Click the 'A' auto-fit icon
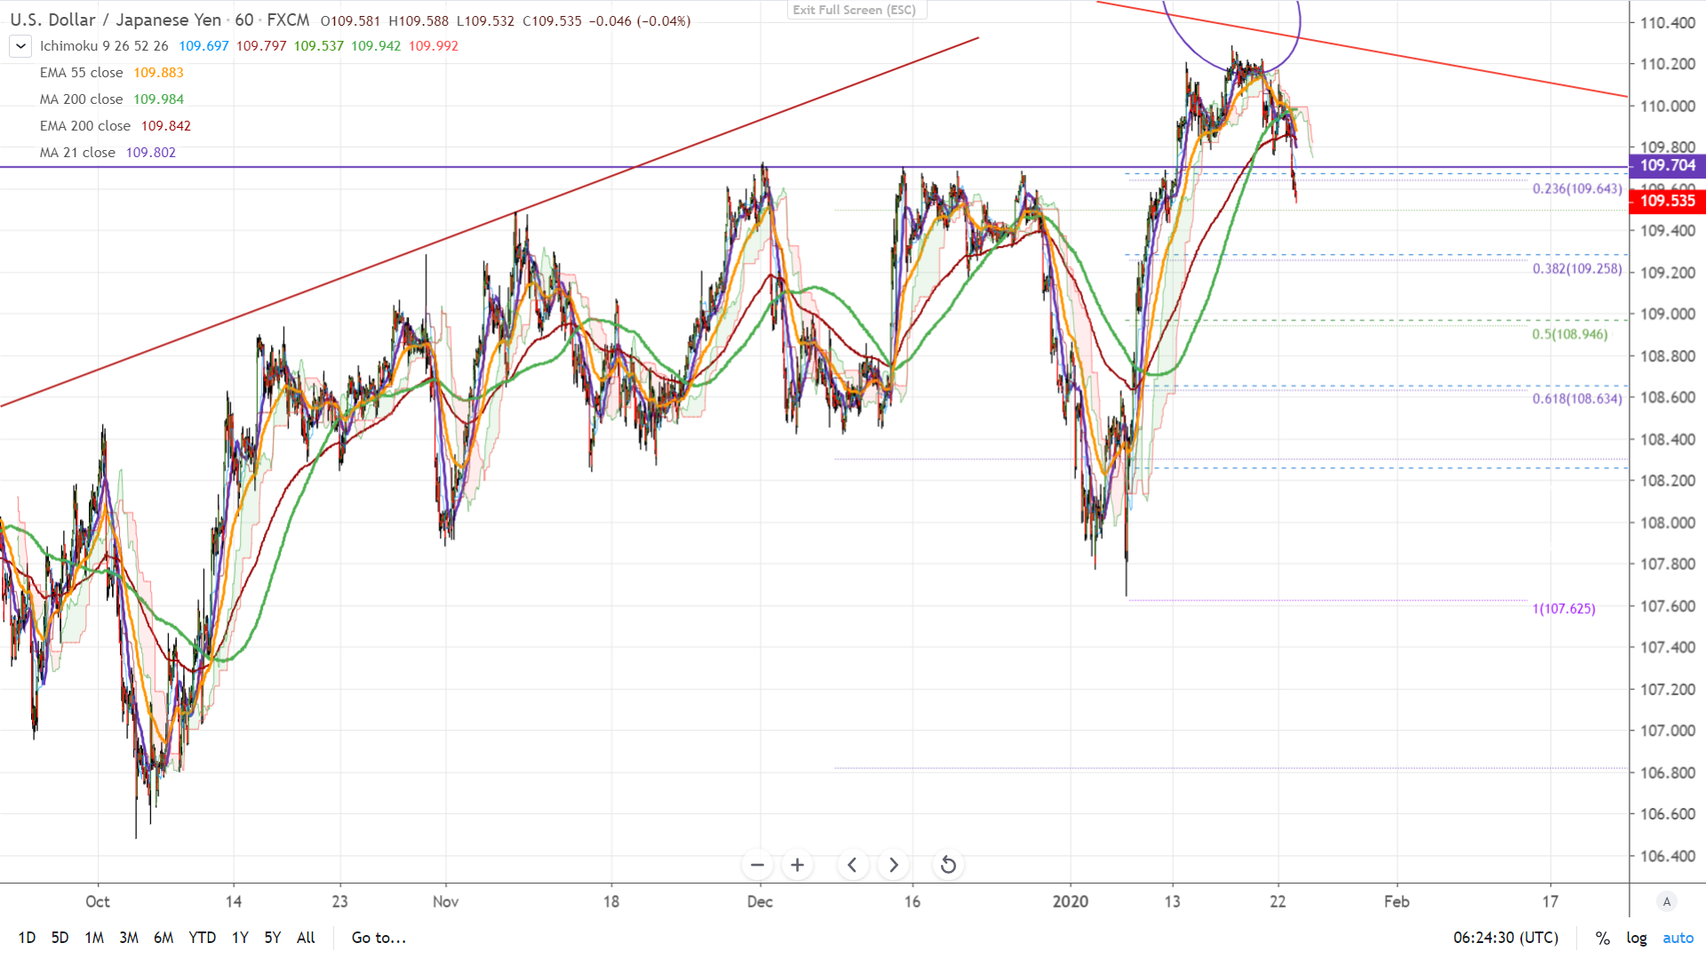Screen dimensions: 1706x959 [x=1667, y=901]
